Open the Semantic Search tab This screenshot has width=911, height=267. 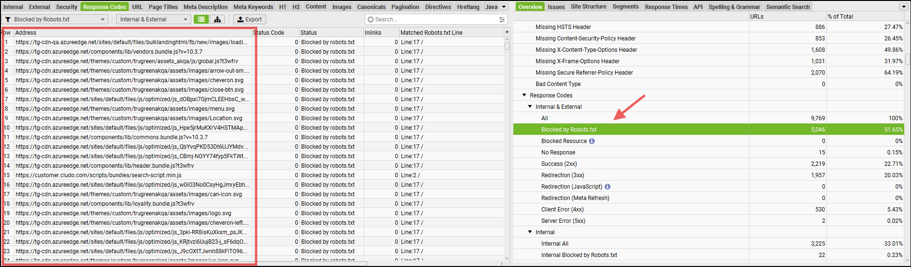pyautogui.click(x=788, y=7)
